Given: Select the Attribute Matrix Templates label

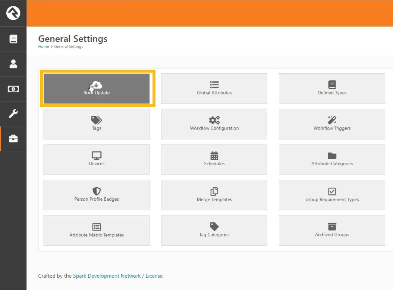Looking at the screenshot, I should pyautogui.click(x=97, y=235).
